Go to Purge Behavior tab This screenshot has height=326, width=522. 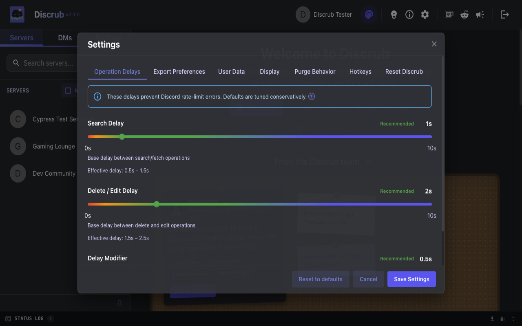click(x=315, y=72)
